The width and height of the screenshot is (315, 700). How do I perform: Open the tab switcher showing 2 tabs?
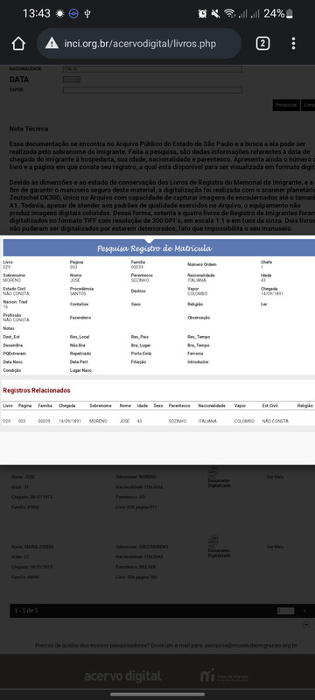262,43
